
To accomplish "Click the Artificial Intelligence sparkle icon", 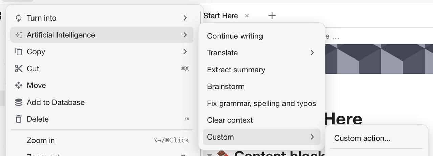I will point(19,35).
